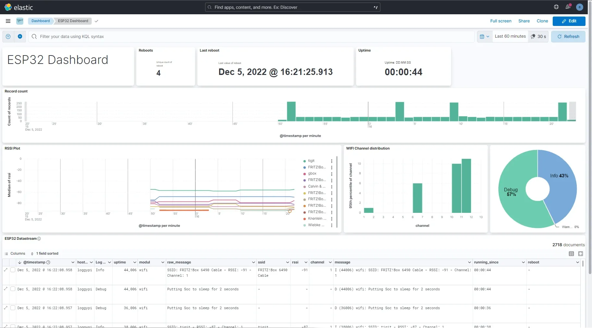Screen dimensions: 592x328
Task: Click the RSSI legend scrollbar
Action: click(337, 191)
